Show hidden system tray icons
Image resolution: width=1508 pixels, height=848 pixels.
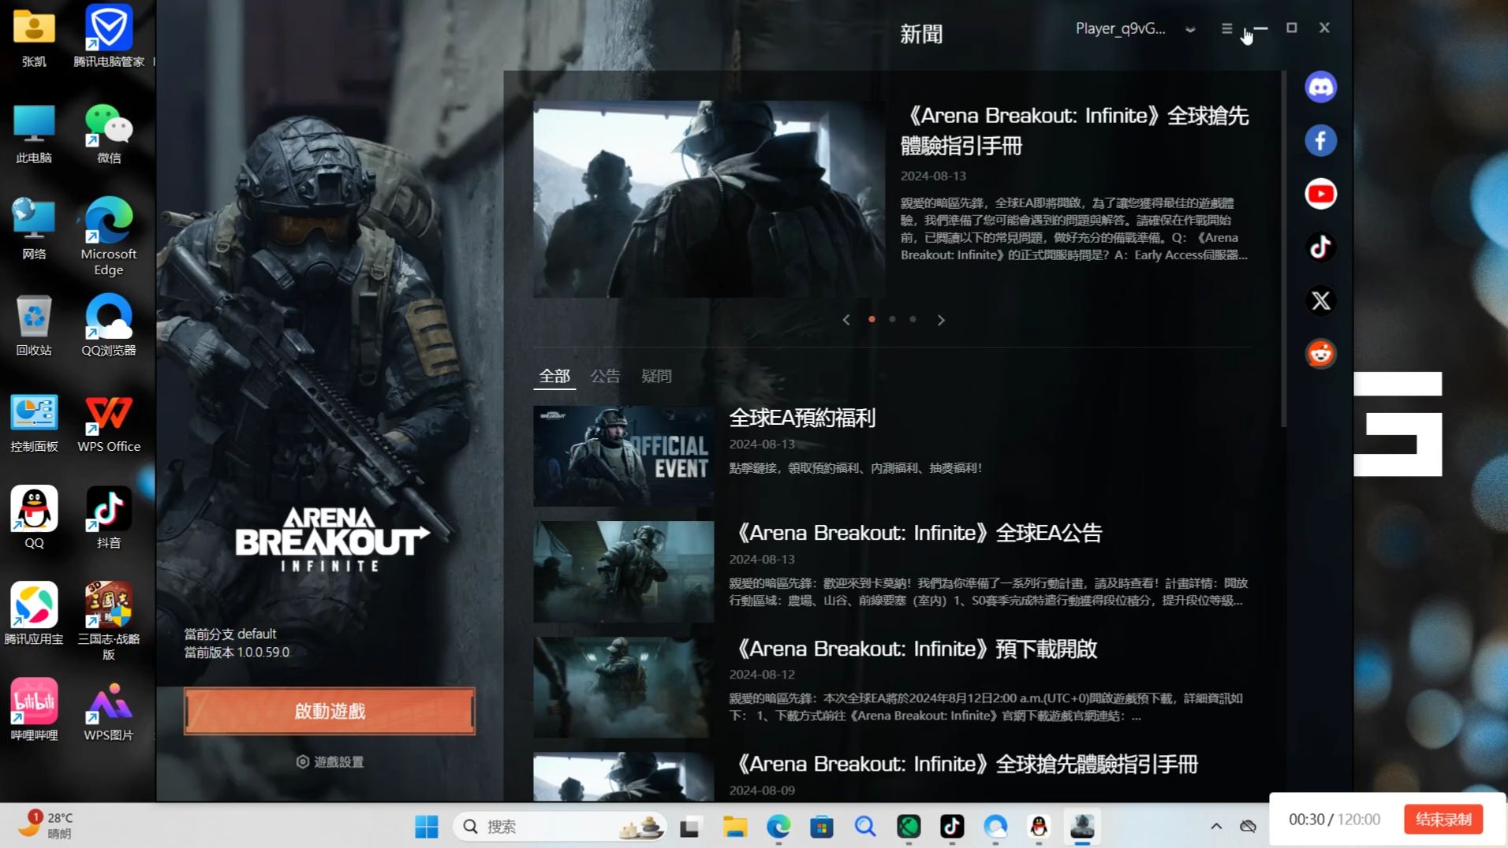tap(1216, 826)
